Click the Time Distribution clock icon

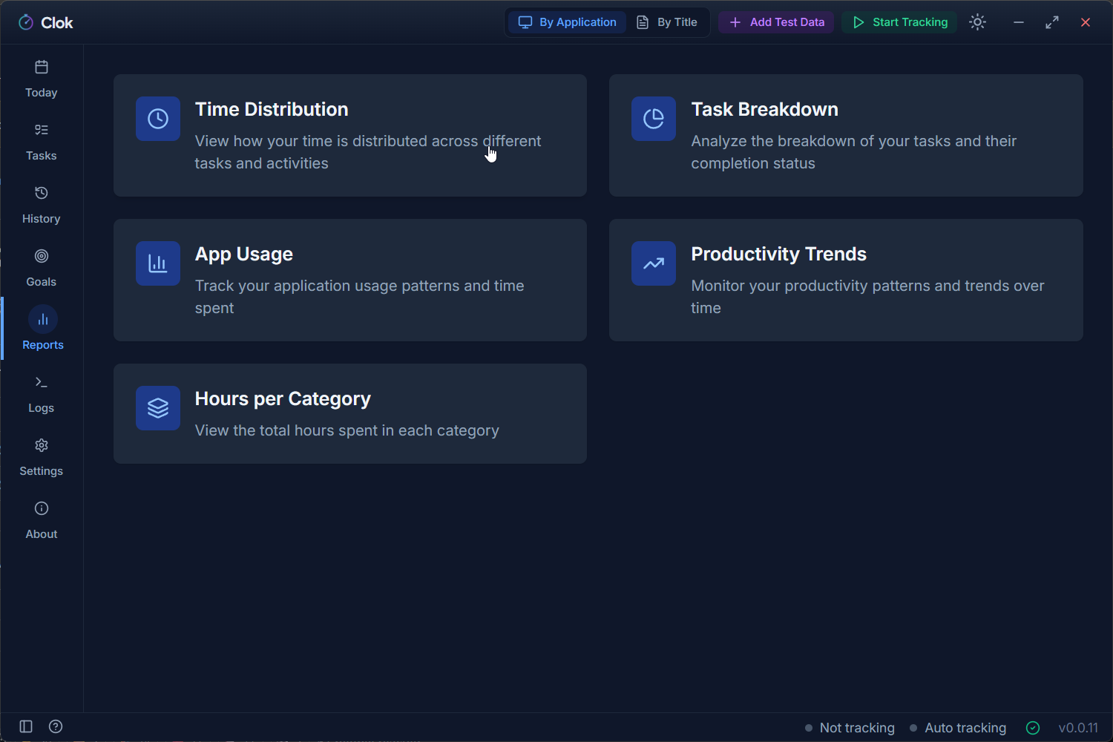click(158, 119)
